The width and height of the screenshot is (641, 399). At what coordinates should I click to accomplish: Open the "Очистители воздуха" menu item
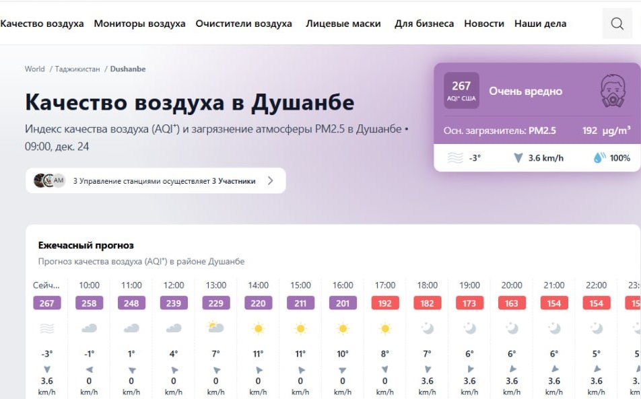click(244, 24)
